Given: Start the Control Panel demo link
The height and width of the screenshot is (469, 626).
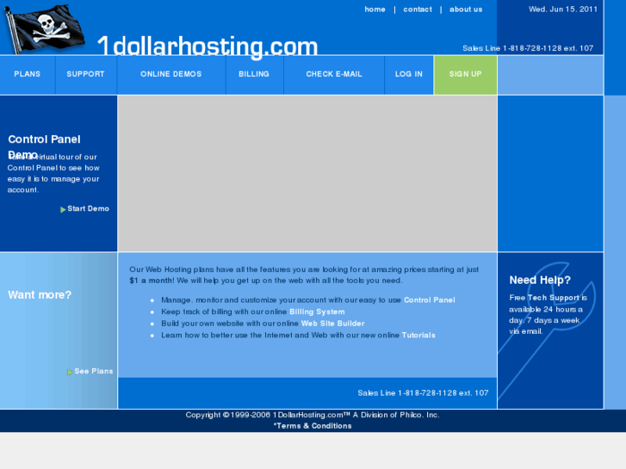Looking at the screenshot, I should [x=88, y=209].
